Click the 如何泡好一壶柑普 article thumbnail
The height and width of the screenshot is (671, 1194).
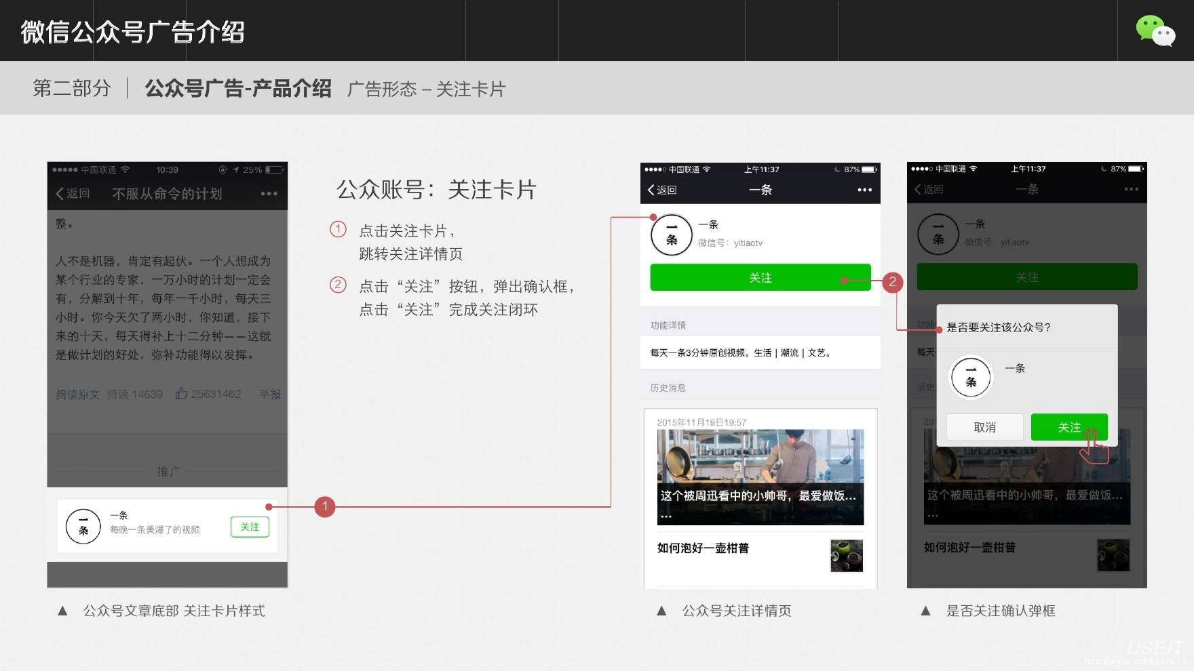click(846, 555)
